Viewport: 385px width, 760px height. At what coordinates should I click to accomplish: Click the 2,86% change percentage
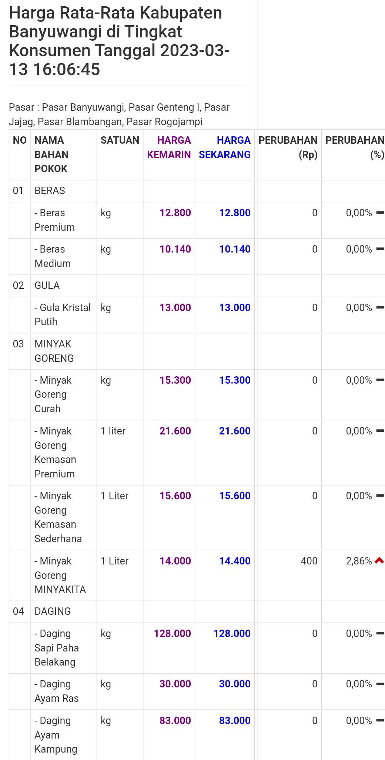tap(359, 561)
